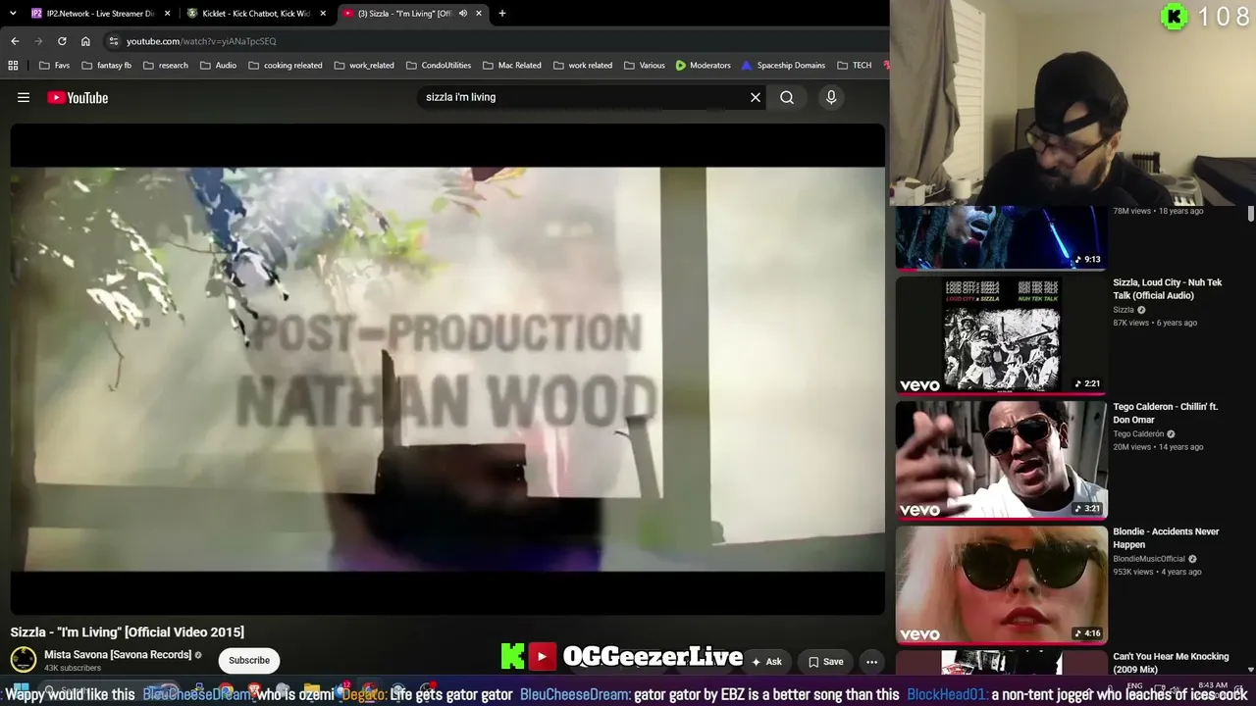
Task: Open the YouTube guide hamburger menu
Action: click(x=24, y=97)
